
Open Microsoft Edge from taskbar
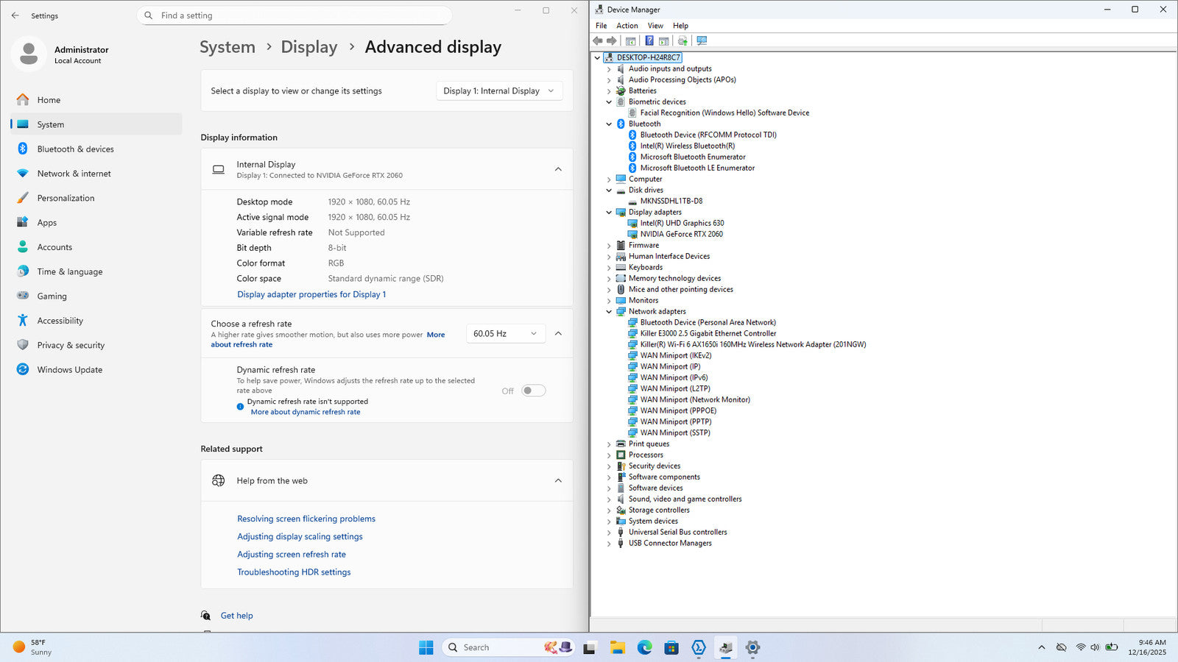coord(644,648)
